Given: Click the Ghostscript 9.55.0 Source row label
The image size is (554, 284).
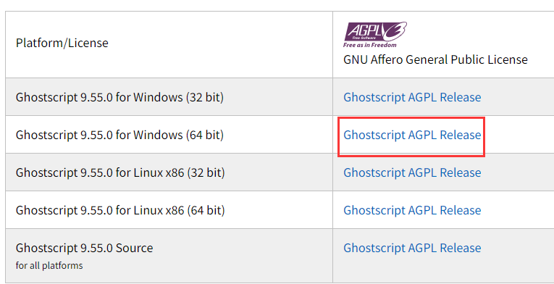Looking at the screenshot, I should [x=85, y=248].
